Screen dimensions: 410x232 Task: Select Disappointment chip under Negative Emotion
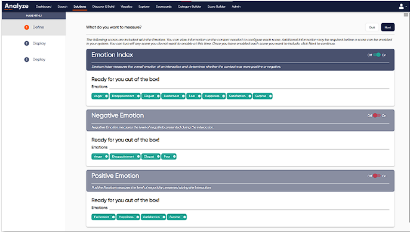click(x=125, y=156)
